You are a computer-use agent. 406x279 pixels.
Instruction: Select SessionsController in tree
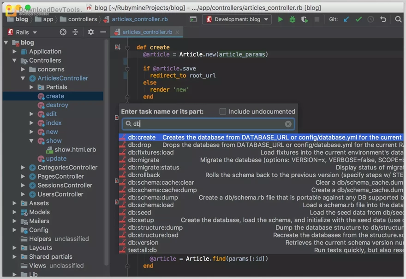[60, 185]
